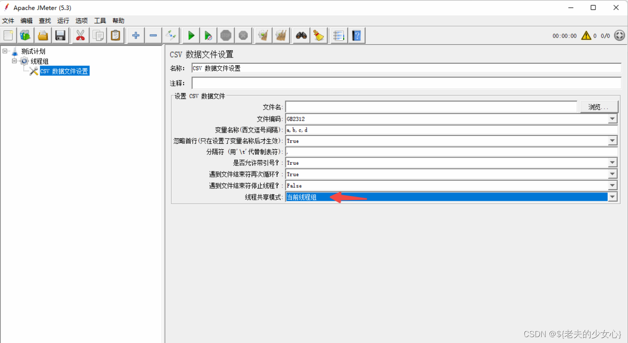628x343 pixels.
Task: Click the Toggle enable/disable icon
Action: click(x=171, y=35)
